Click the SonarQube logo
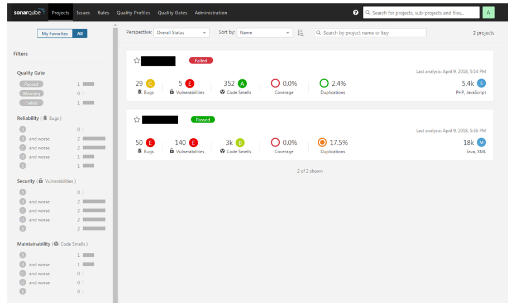This screenshot has width=511, height=308. (x=30, y=12)
